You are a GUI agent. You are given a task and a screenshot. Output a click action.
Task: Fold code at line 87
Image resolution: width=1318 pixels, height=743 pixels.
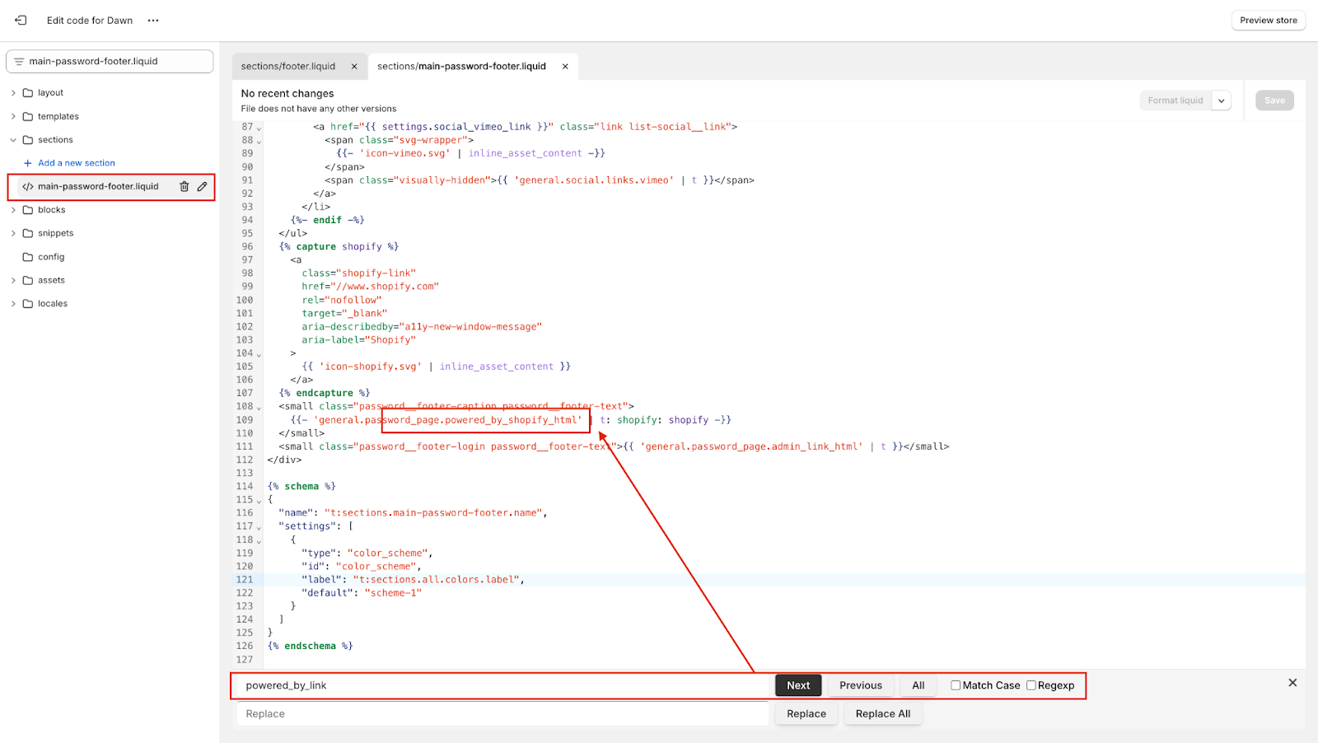259,129
